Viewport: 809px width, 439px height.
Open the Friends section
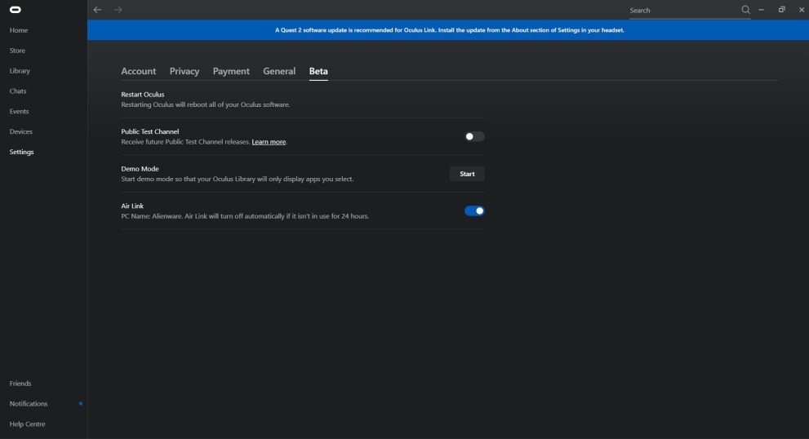pos(20,384)
